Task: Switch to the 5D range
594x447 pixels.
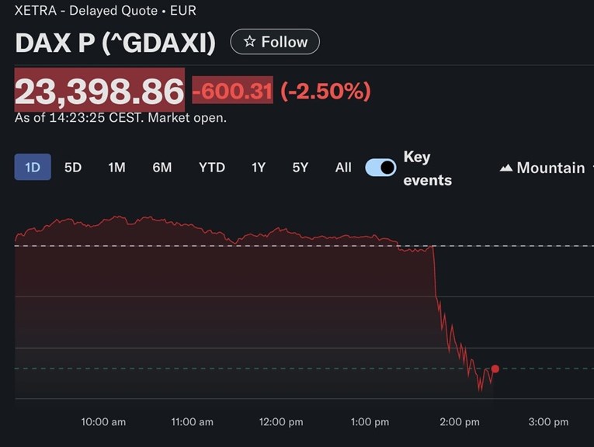Action: pyautogui.click(x=73, y=168)
